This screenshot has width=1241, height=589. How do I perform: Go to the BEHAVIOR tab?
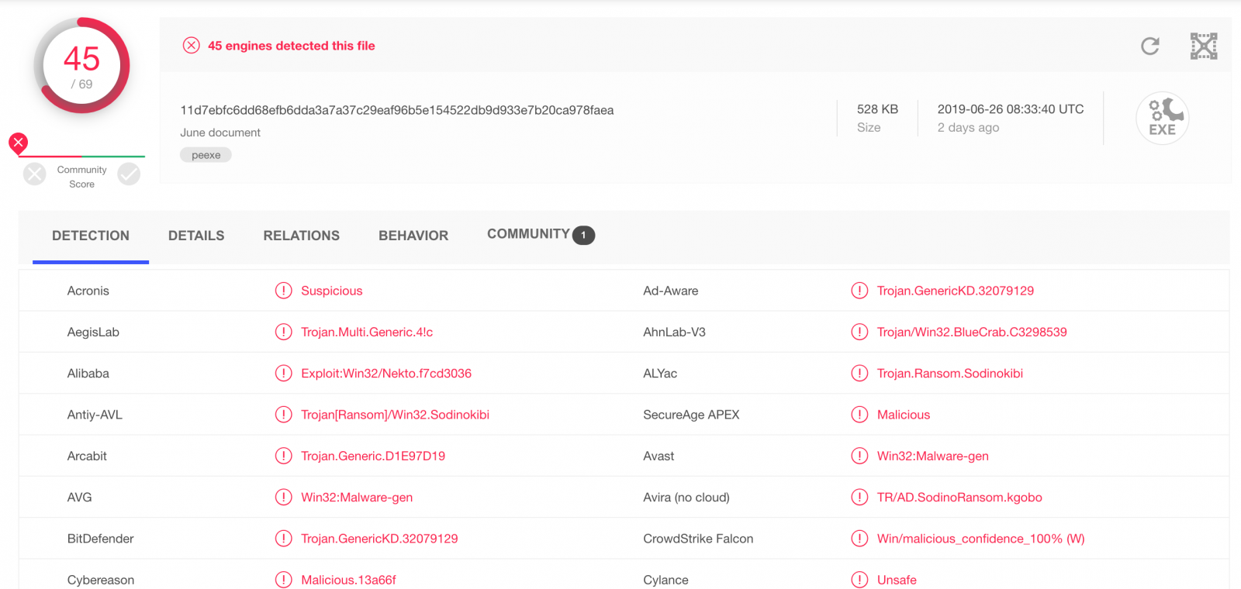(413, 236)
